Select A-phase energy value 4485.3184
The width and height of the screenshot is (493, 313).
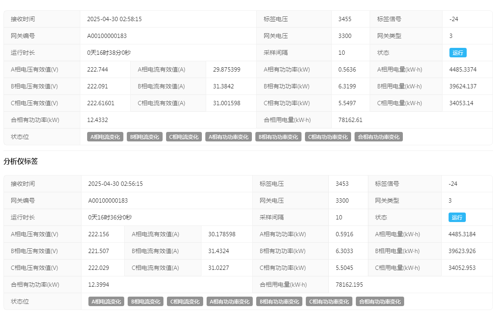pyautogui.click(x=462, y=234)
